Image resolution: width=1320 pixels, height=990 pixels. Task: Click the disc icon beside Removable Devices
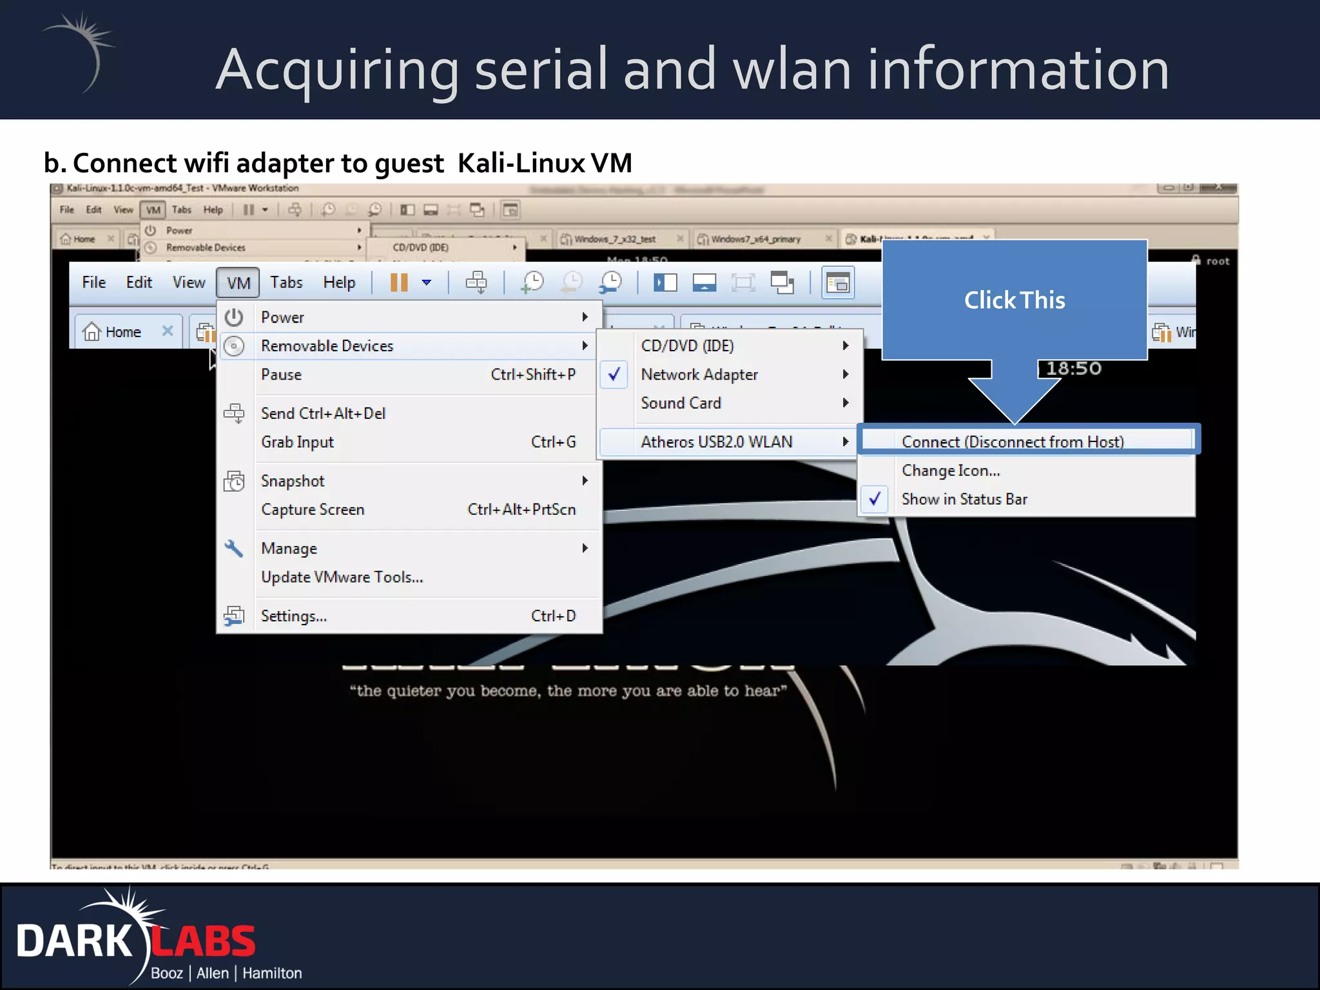click(x=233, y=346)
